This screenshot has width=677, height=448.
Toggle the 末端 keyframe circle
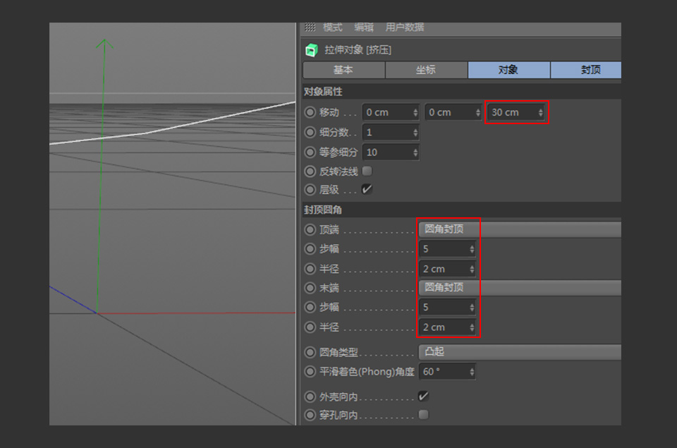pos(310,288)
